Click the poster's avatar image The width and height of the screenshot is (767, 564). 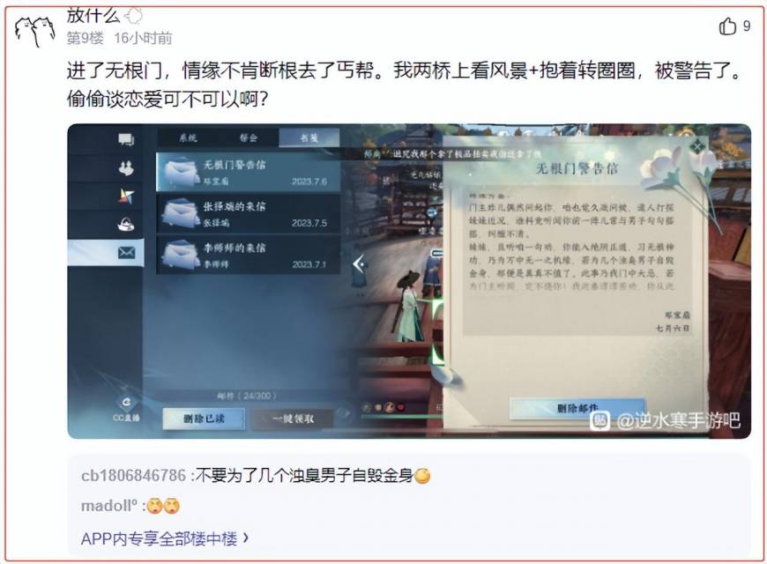[x=34, y=30]
